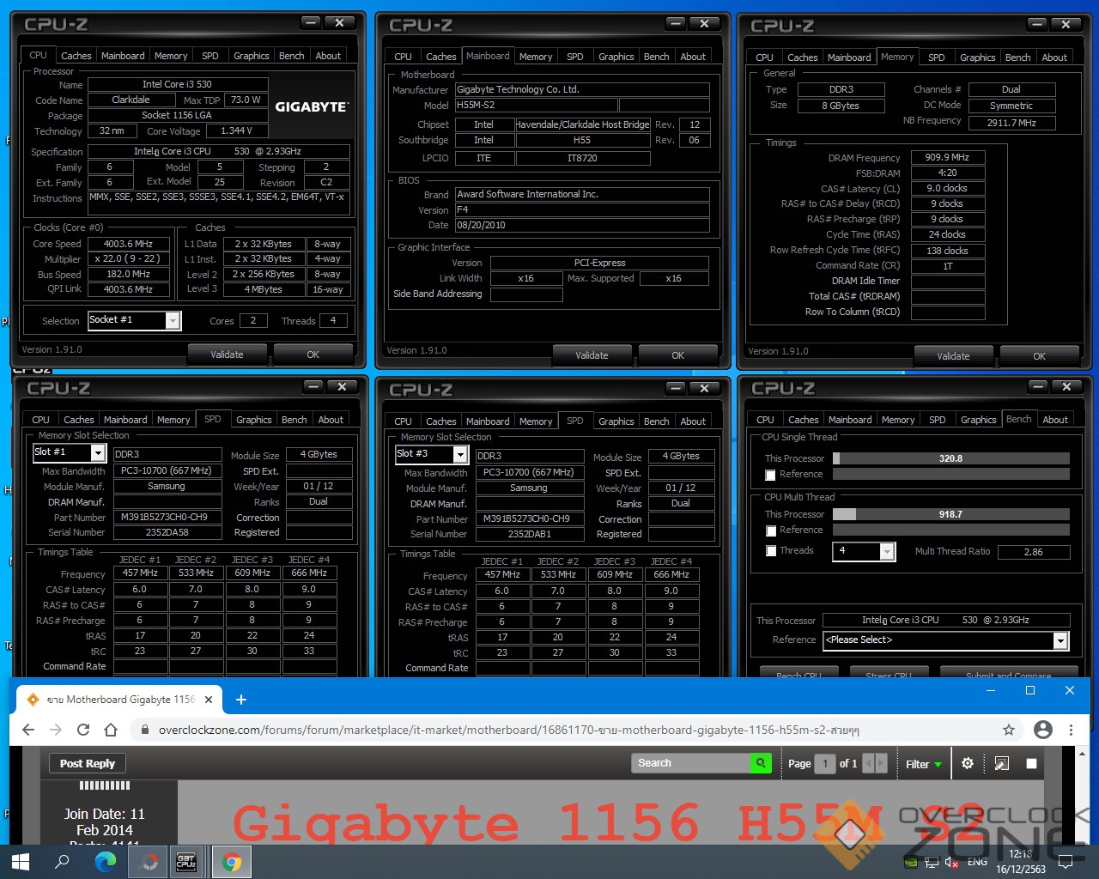Open the Windows notification center
This screenshot has width=1099, height=879.
coord(1066,862)
